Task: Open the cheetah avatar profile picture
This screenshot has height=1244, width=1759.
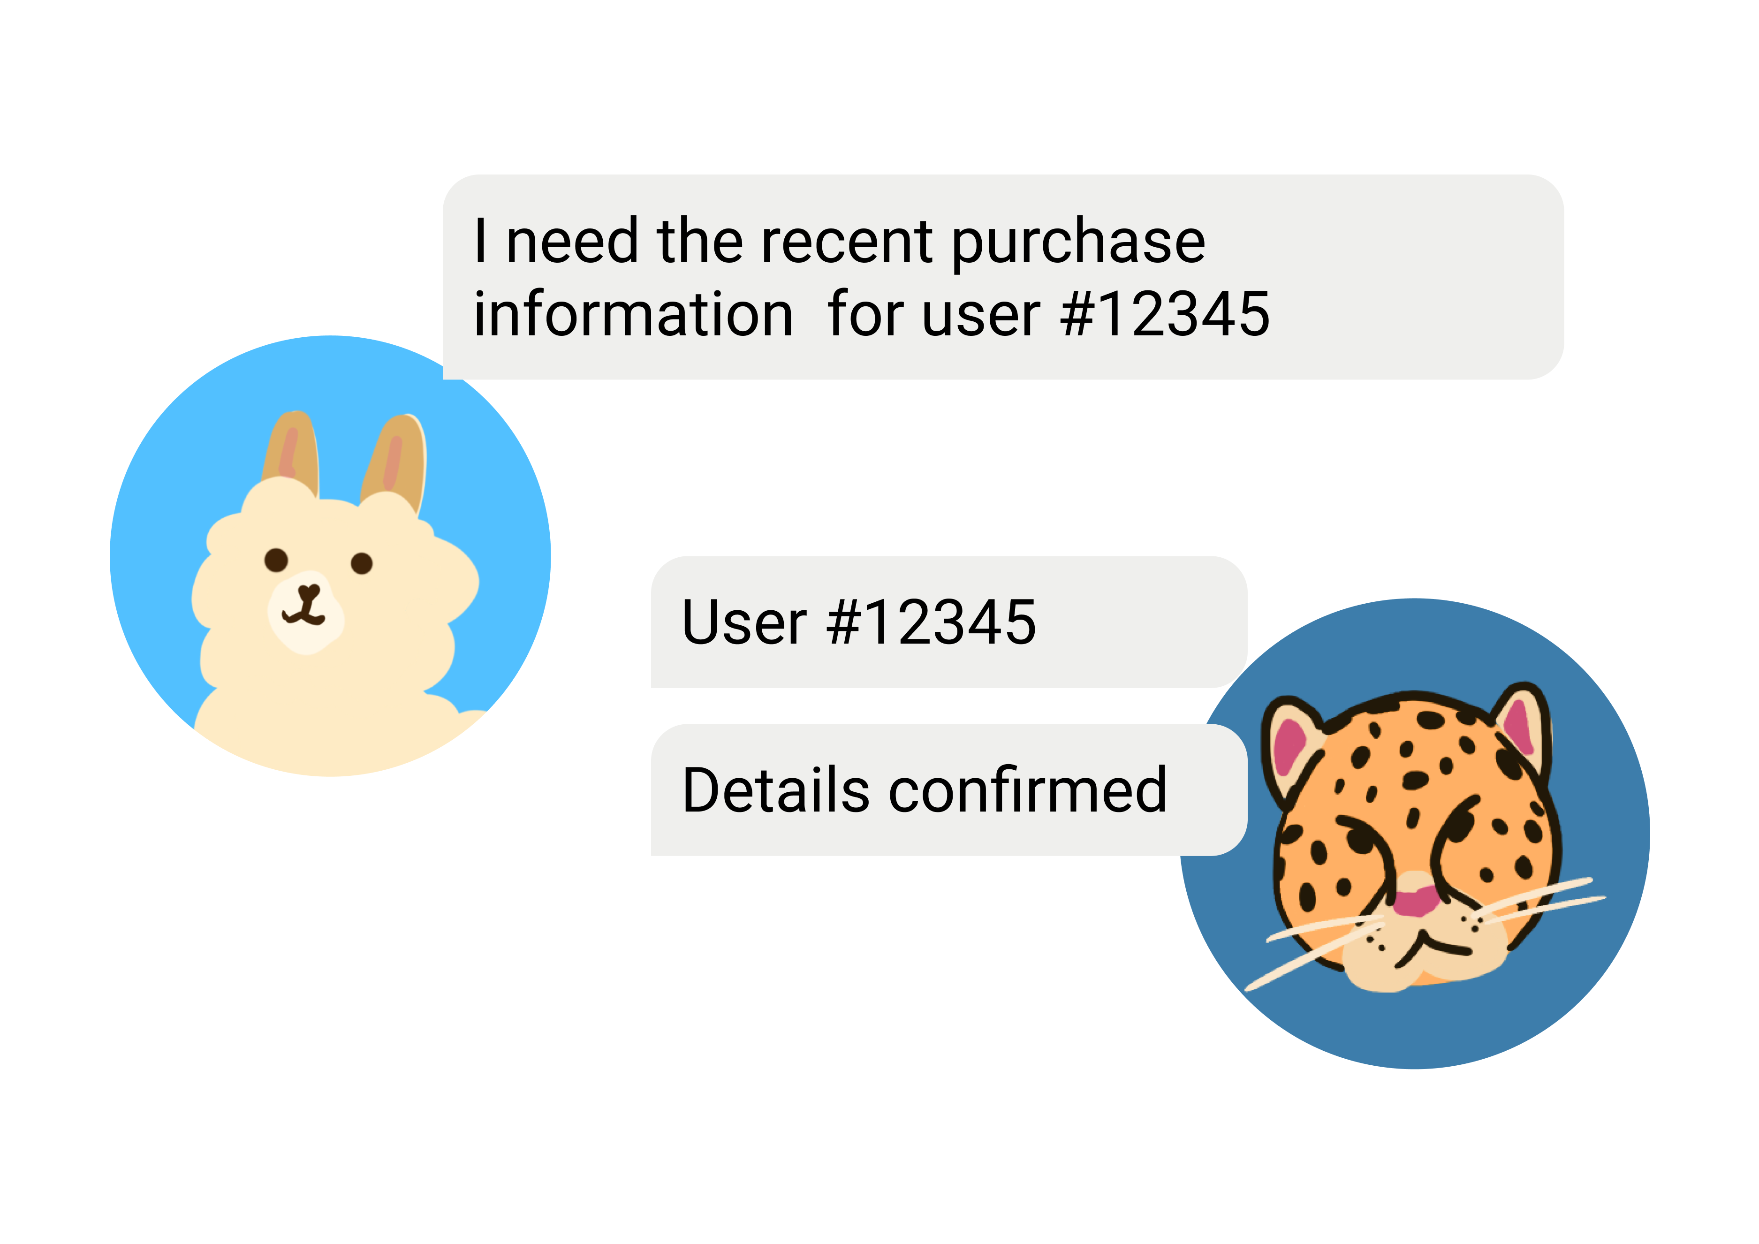Action: pos(1414,834)
